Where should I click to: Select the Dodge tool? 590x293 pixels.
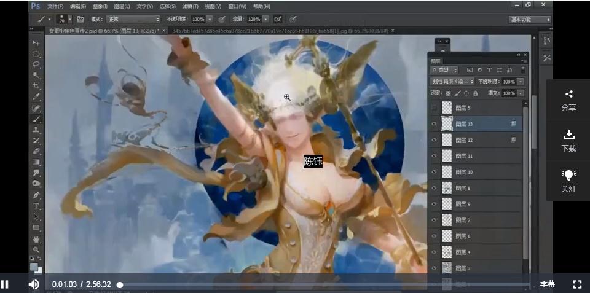point(36,184)
